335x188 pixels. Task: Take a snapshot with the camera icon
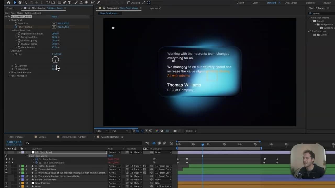point(175,131)
